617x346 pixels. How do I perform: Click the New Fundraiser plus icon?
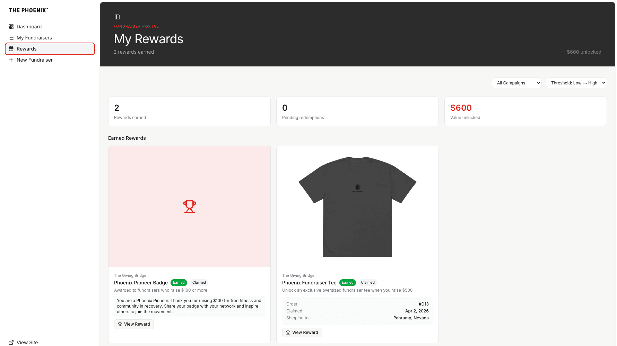click(11, 60)
